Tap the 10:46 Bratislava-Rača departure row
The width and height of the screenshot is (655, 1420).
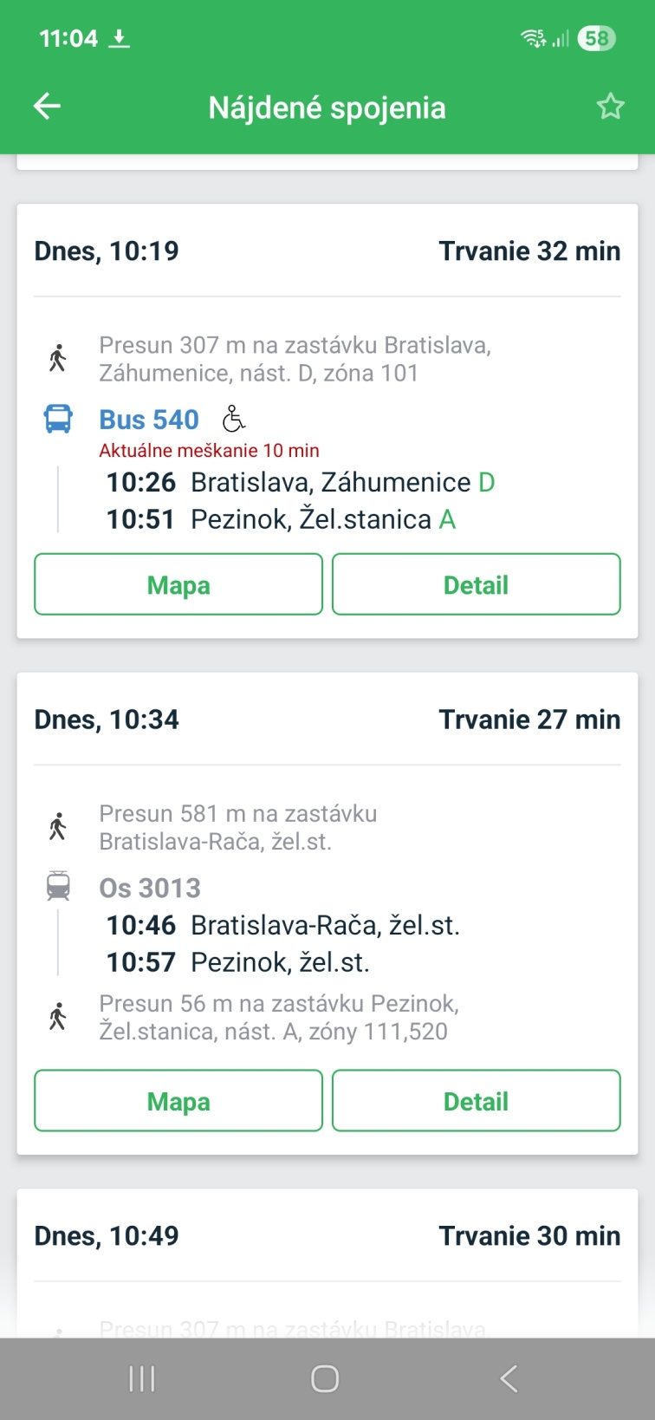(x=282, y=925)
